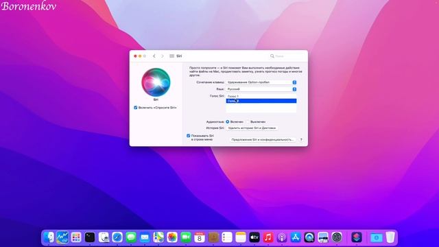Open QuickTime Player in the Dock
This screenshot has width=439, height=247.
click(309, 237)
